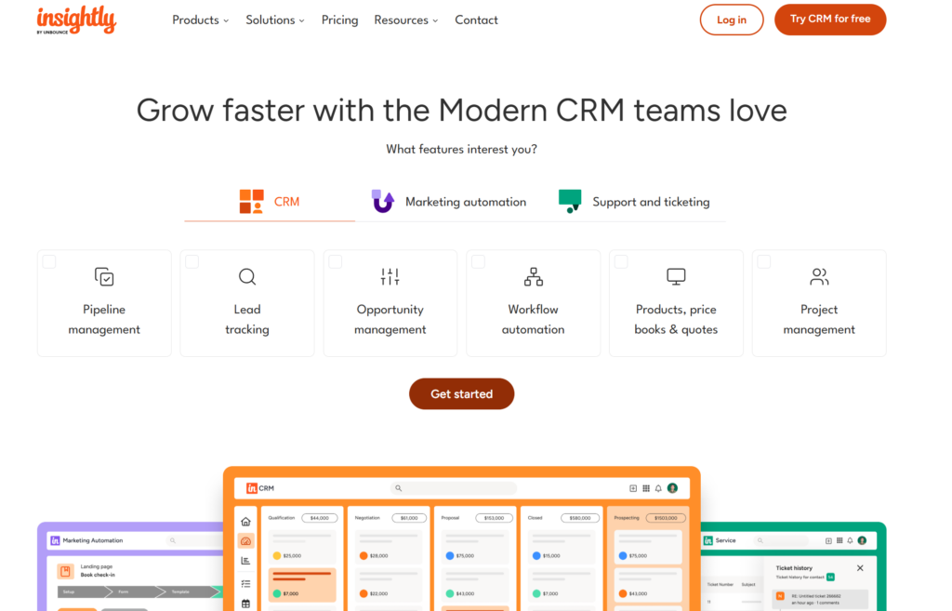Click the $22,000 deal in Negotiation column
Image resolution: width=952 pixels, height=611 pixels.
[389, 585]
